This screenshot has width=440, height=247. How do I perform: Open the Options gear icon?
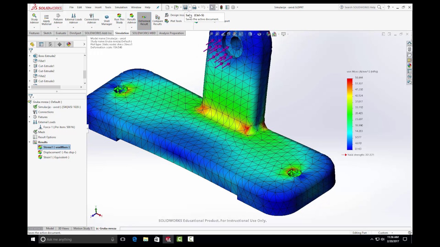pos(233,7)
